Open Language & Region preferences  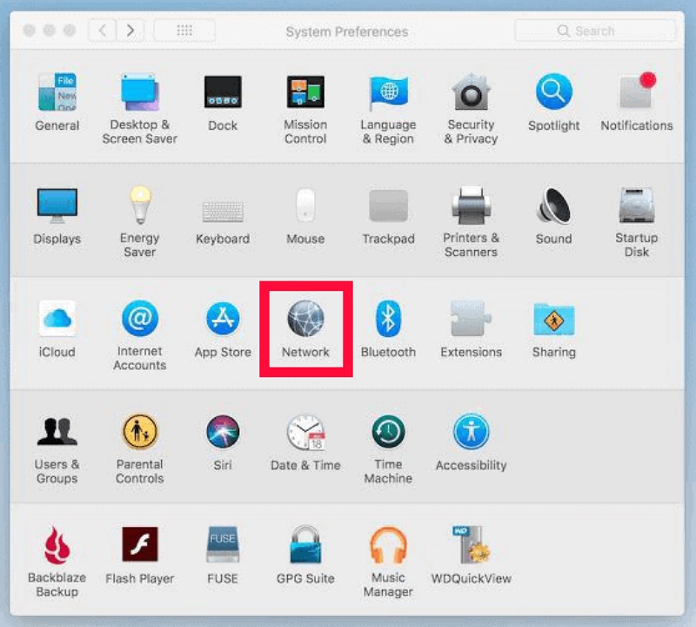click(388, 109)
